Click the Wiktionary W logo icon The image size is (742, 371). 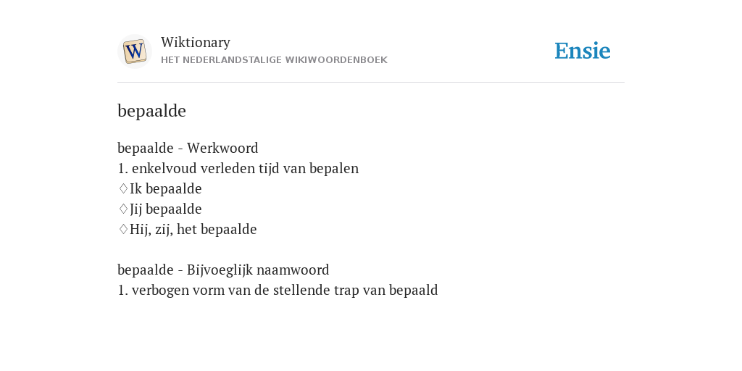pos(134,51)
